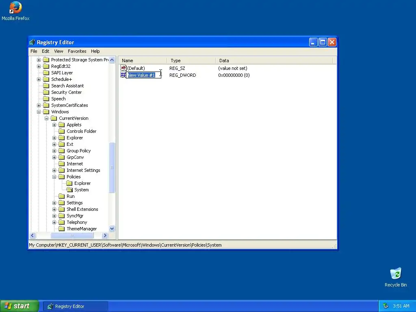Click the SAPI Layer folder icon
The width and height of the screenshot is (416, 312).
[46, 73]
